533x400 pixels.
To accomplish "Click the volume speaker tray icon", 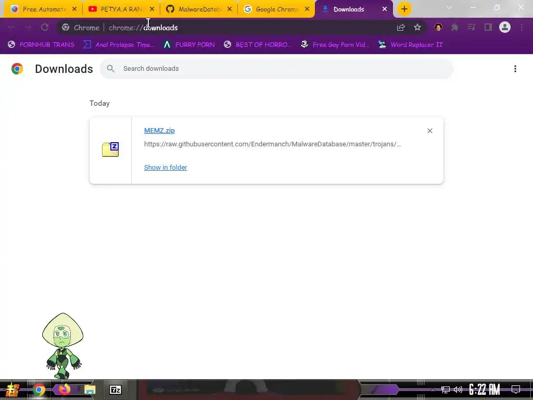I will [x=458, y=390].
